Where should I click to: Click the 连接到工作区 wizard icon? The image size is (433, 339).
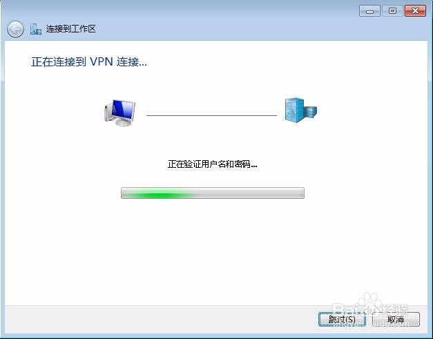tap(36, 29)
